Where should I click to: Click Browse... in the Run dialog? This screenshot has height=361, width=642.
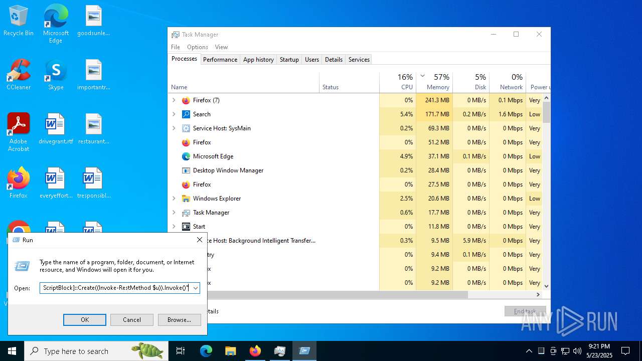[180, 320]
